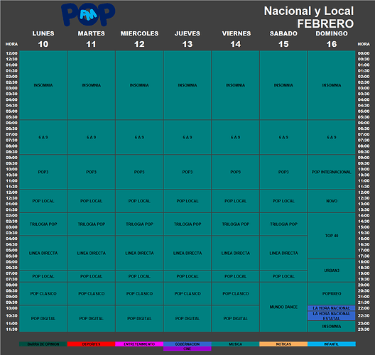Click Sunday's late-night 23:00 INSOMNIA block
Viewport: 375px width, 355px height.
pyautogui.click(x=332, y=327)
